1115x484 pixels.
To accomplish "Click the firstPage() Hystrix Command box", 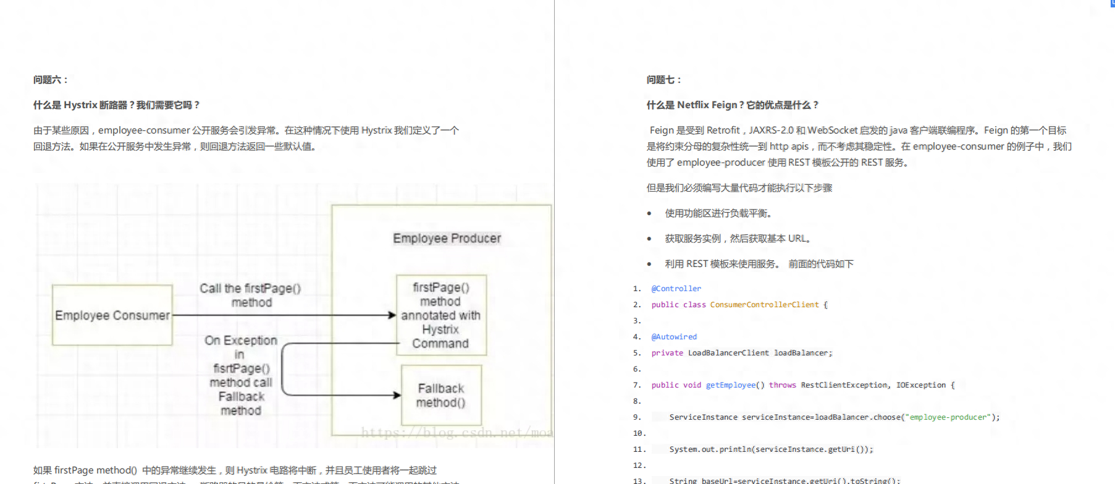I will point(441,315).
